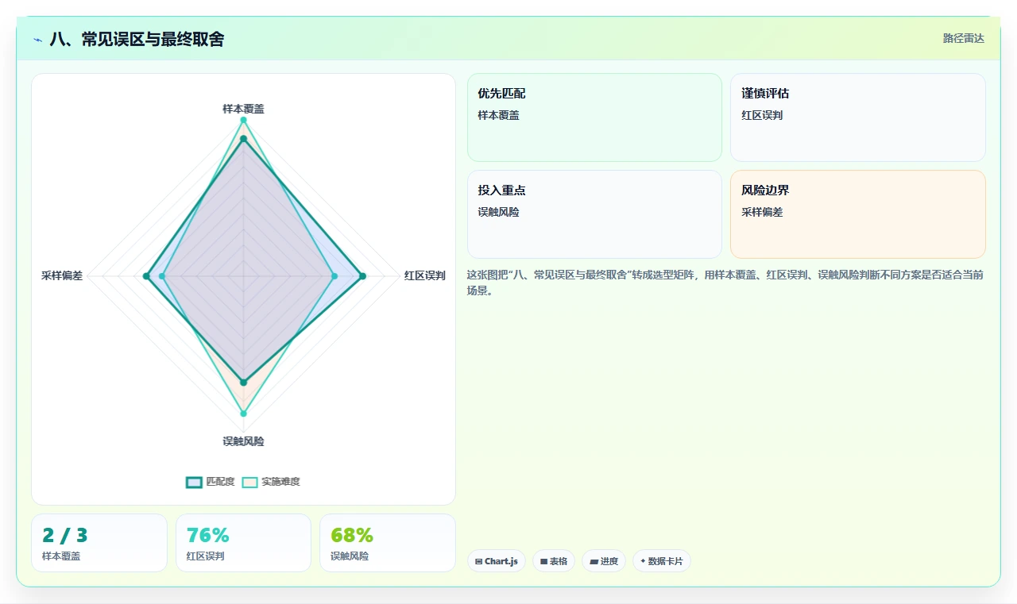This screenshot has height=604, width=1017.
Task: Click the description paragraph starting 这张图把
Action: (725, 283)
